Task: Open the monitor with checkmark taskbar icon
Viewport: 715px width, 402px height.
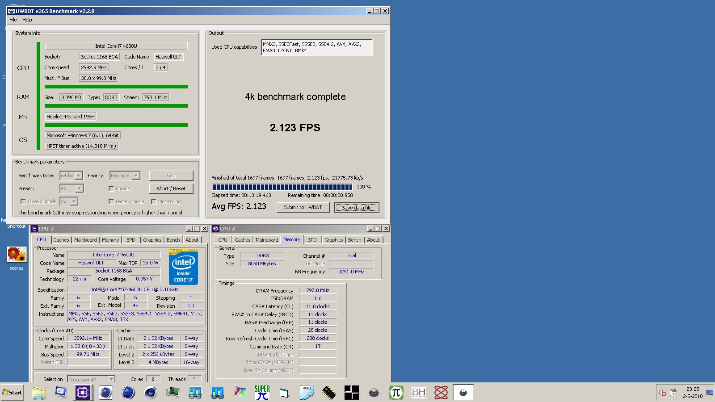Action: (61, 393)
